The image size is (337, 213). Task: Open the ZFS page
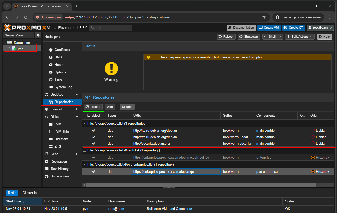(58, 146)
